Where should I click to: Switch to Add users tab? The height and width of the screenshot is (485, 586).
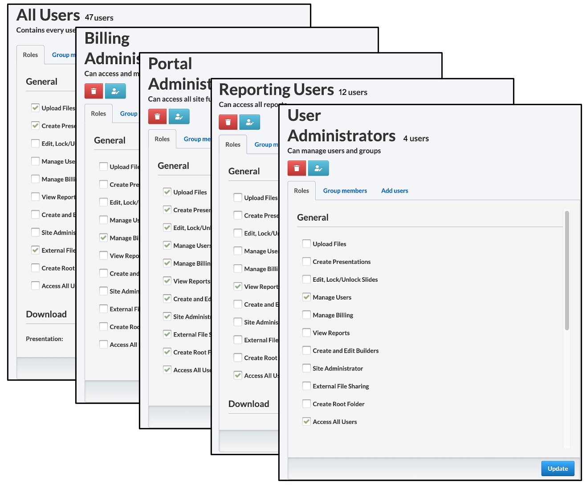tap(395, 190)
